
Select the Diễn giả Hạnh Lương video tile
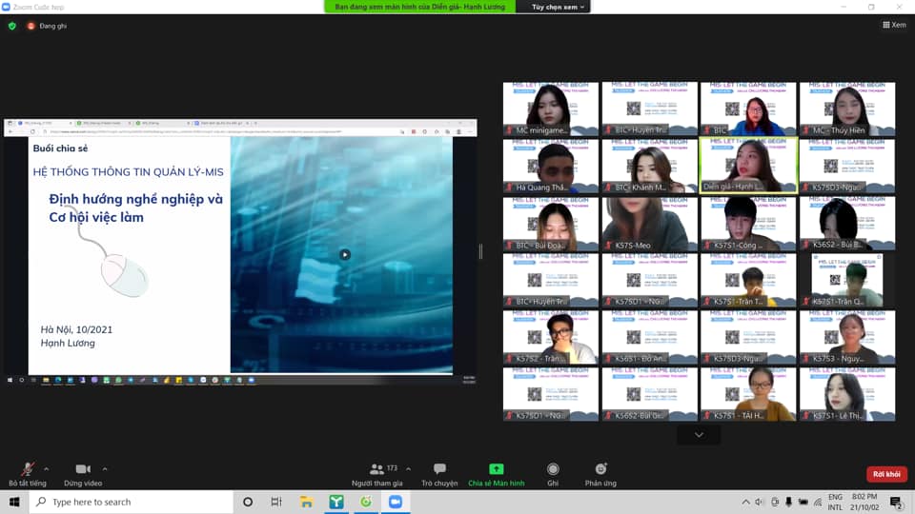click(748, 165)
